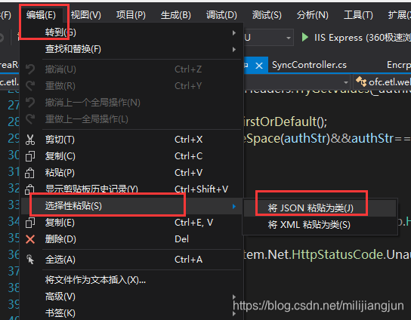Click blue arrow next to 选择性粘贴(S)
Image resolution: width=411 pixels, height=320 pixels.
233,206
